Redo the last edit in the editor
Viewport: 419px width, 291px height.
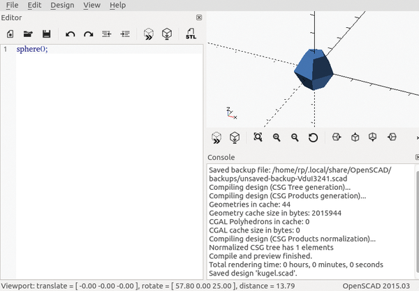click(89, 33)
